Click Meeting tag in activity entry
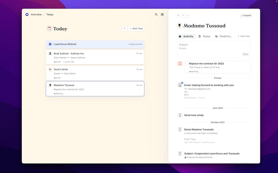 pyautogui.click(x=194, y=72)
